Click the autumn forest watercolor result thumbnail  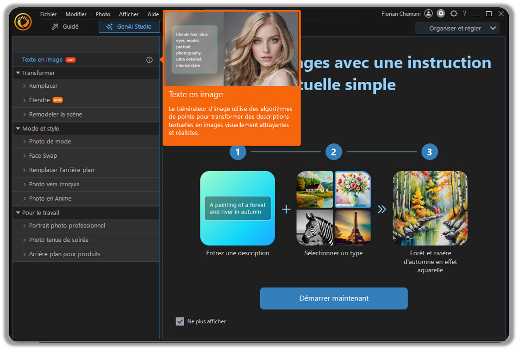[x=430, y=208]
